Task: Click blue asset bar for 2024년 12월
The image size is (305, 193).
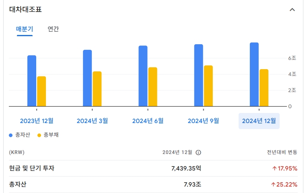Action: coord(254,74)
